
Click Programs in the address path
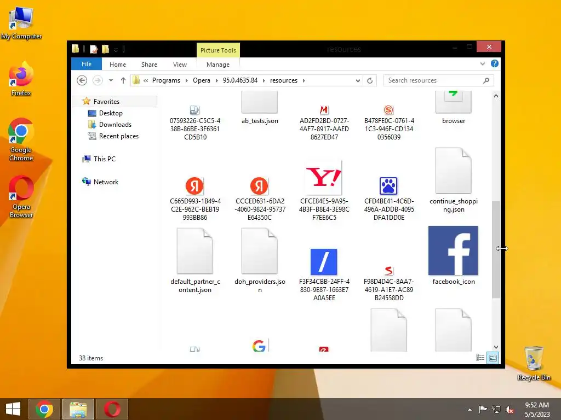pyautogui.click(x=167, y=80)
